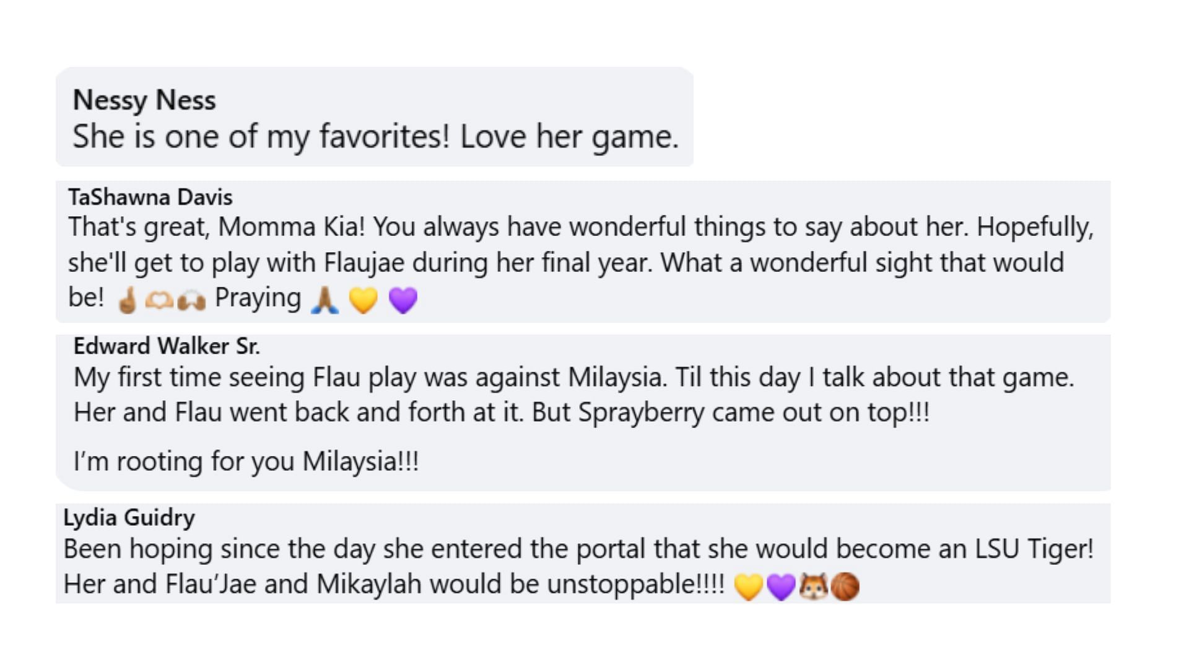
Task: Click the crossed fingers emoji in TaShawna's comment
Action: pyautogui.click(x=127, y=300)
